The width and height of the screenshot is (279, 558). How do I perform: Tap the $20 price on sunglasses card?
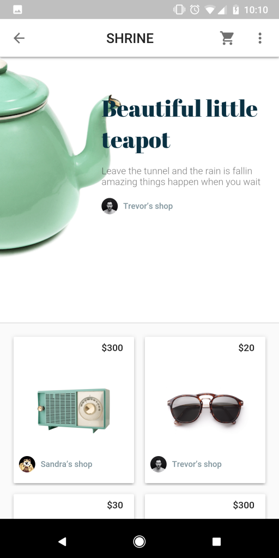[x=247, y=348]
